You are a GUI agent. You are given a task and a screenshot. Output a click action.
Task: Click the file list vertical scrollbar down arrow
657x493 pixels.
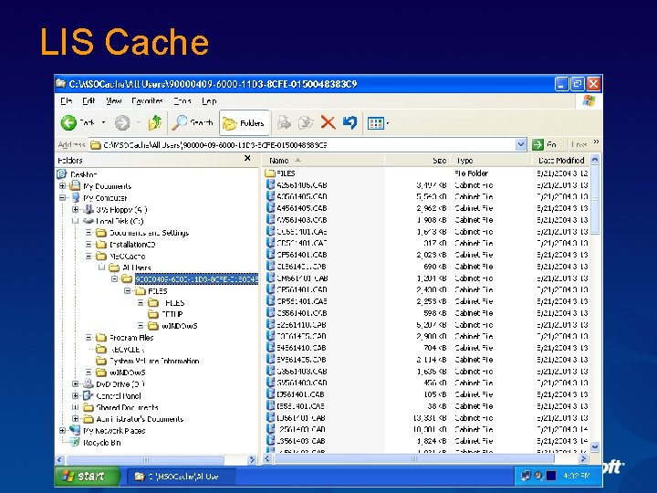595,446
